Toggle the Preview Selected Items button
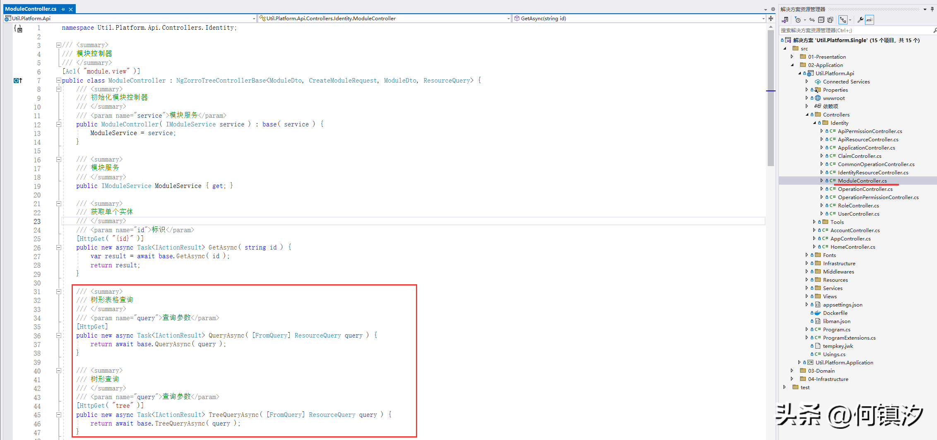 point(870,20)
